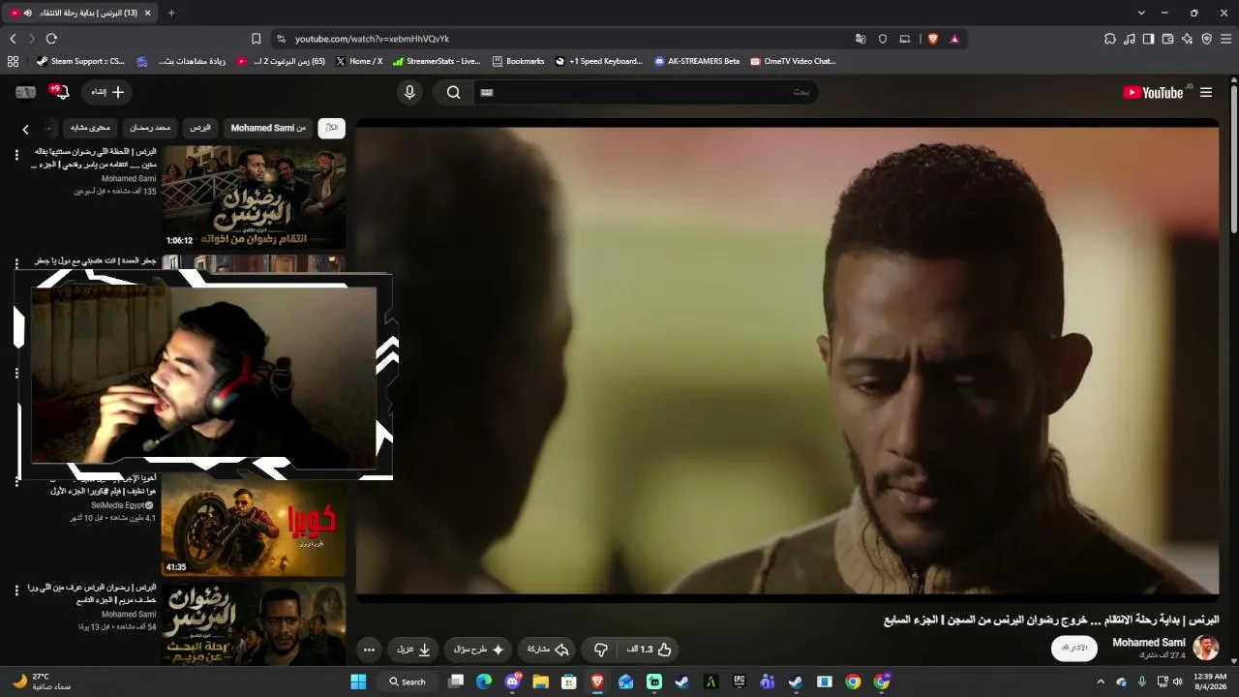Select the 'محتوى مشابه' filter chip

(x=91, y=128)
